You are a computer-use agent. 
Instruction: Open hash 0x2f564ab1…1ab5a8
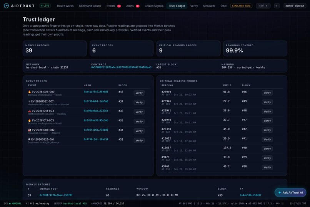96,101
